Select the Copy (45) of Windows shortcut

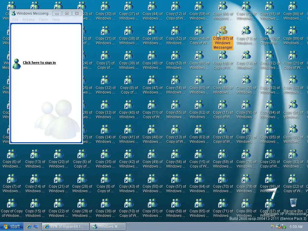tap(152, 35)
